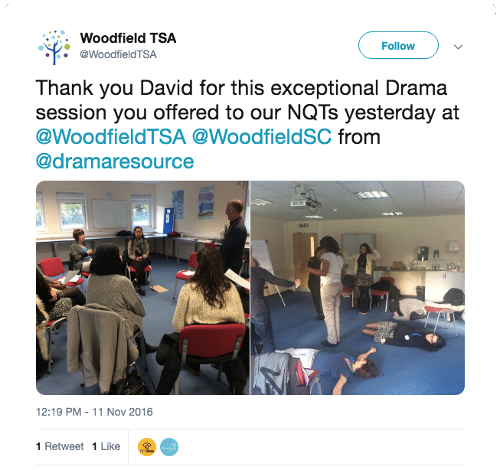
Task: Open the @WoodfieldTSA mention in tweet text
Action: [x=111, y=136]
